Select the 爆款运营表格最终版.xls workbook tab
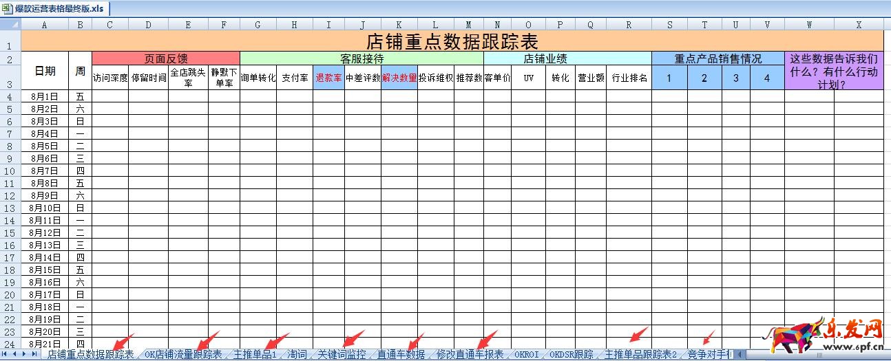The image size is (891, 361). [x=54, y=8]
